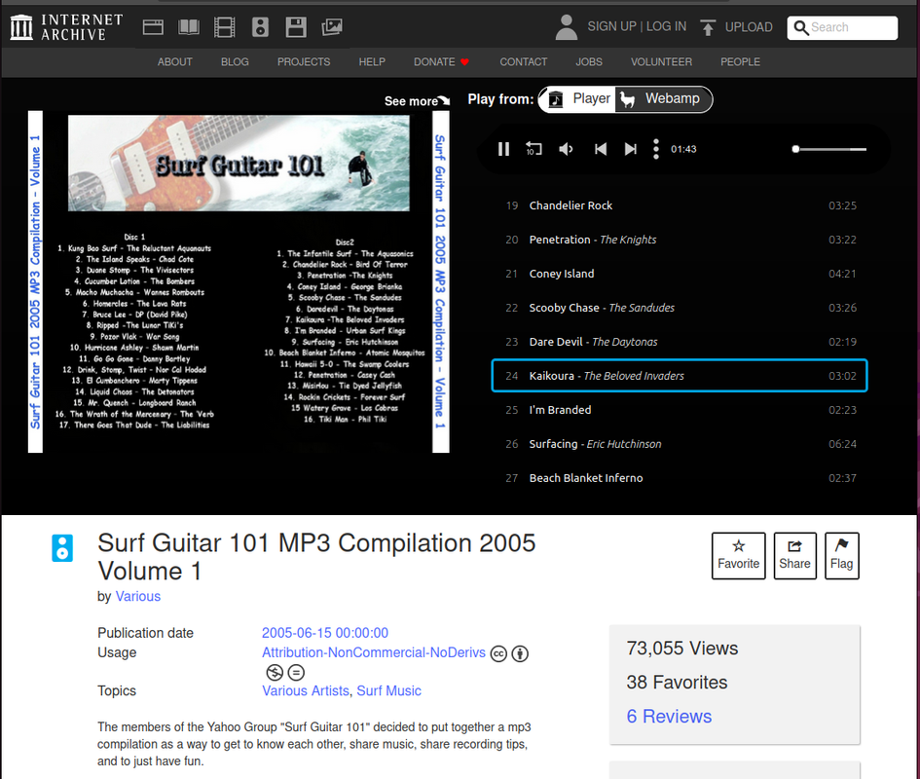This screenshot has height=779, width=920.
Task: Open the Various Artists topic link
Action: pyautogui.click(x=305, y=691)
